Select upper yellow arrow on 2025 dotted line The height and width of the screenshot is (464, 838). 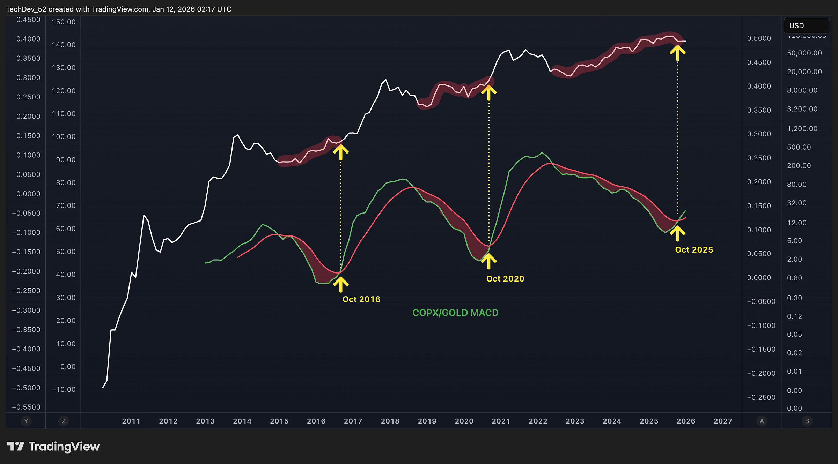(x=678, y=53)
